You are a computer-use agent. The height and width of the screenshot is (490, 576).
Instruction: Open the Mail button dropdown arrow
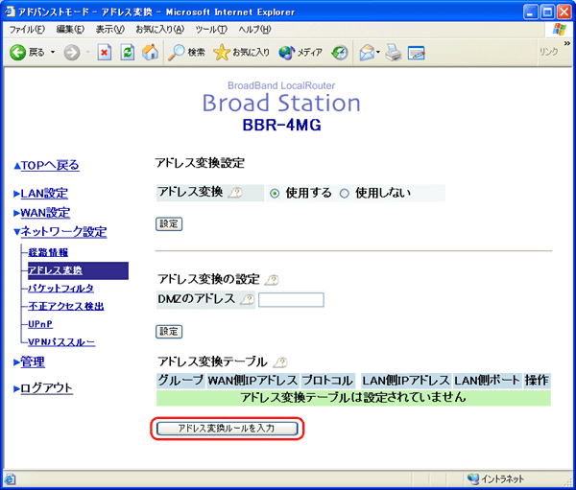[378, 53]
